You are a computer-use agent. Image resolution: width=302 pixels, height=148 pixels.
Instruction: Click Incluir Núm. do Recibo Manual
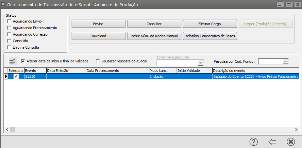tap(154, 36)
